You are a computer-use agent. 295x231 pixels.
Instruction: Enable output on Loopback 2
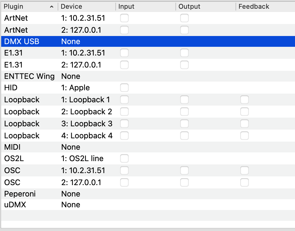tap(184, 112)
